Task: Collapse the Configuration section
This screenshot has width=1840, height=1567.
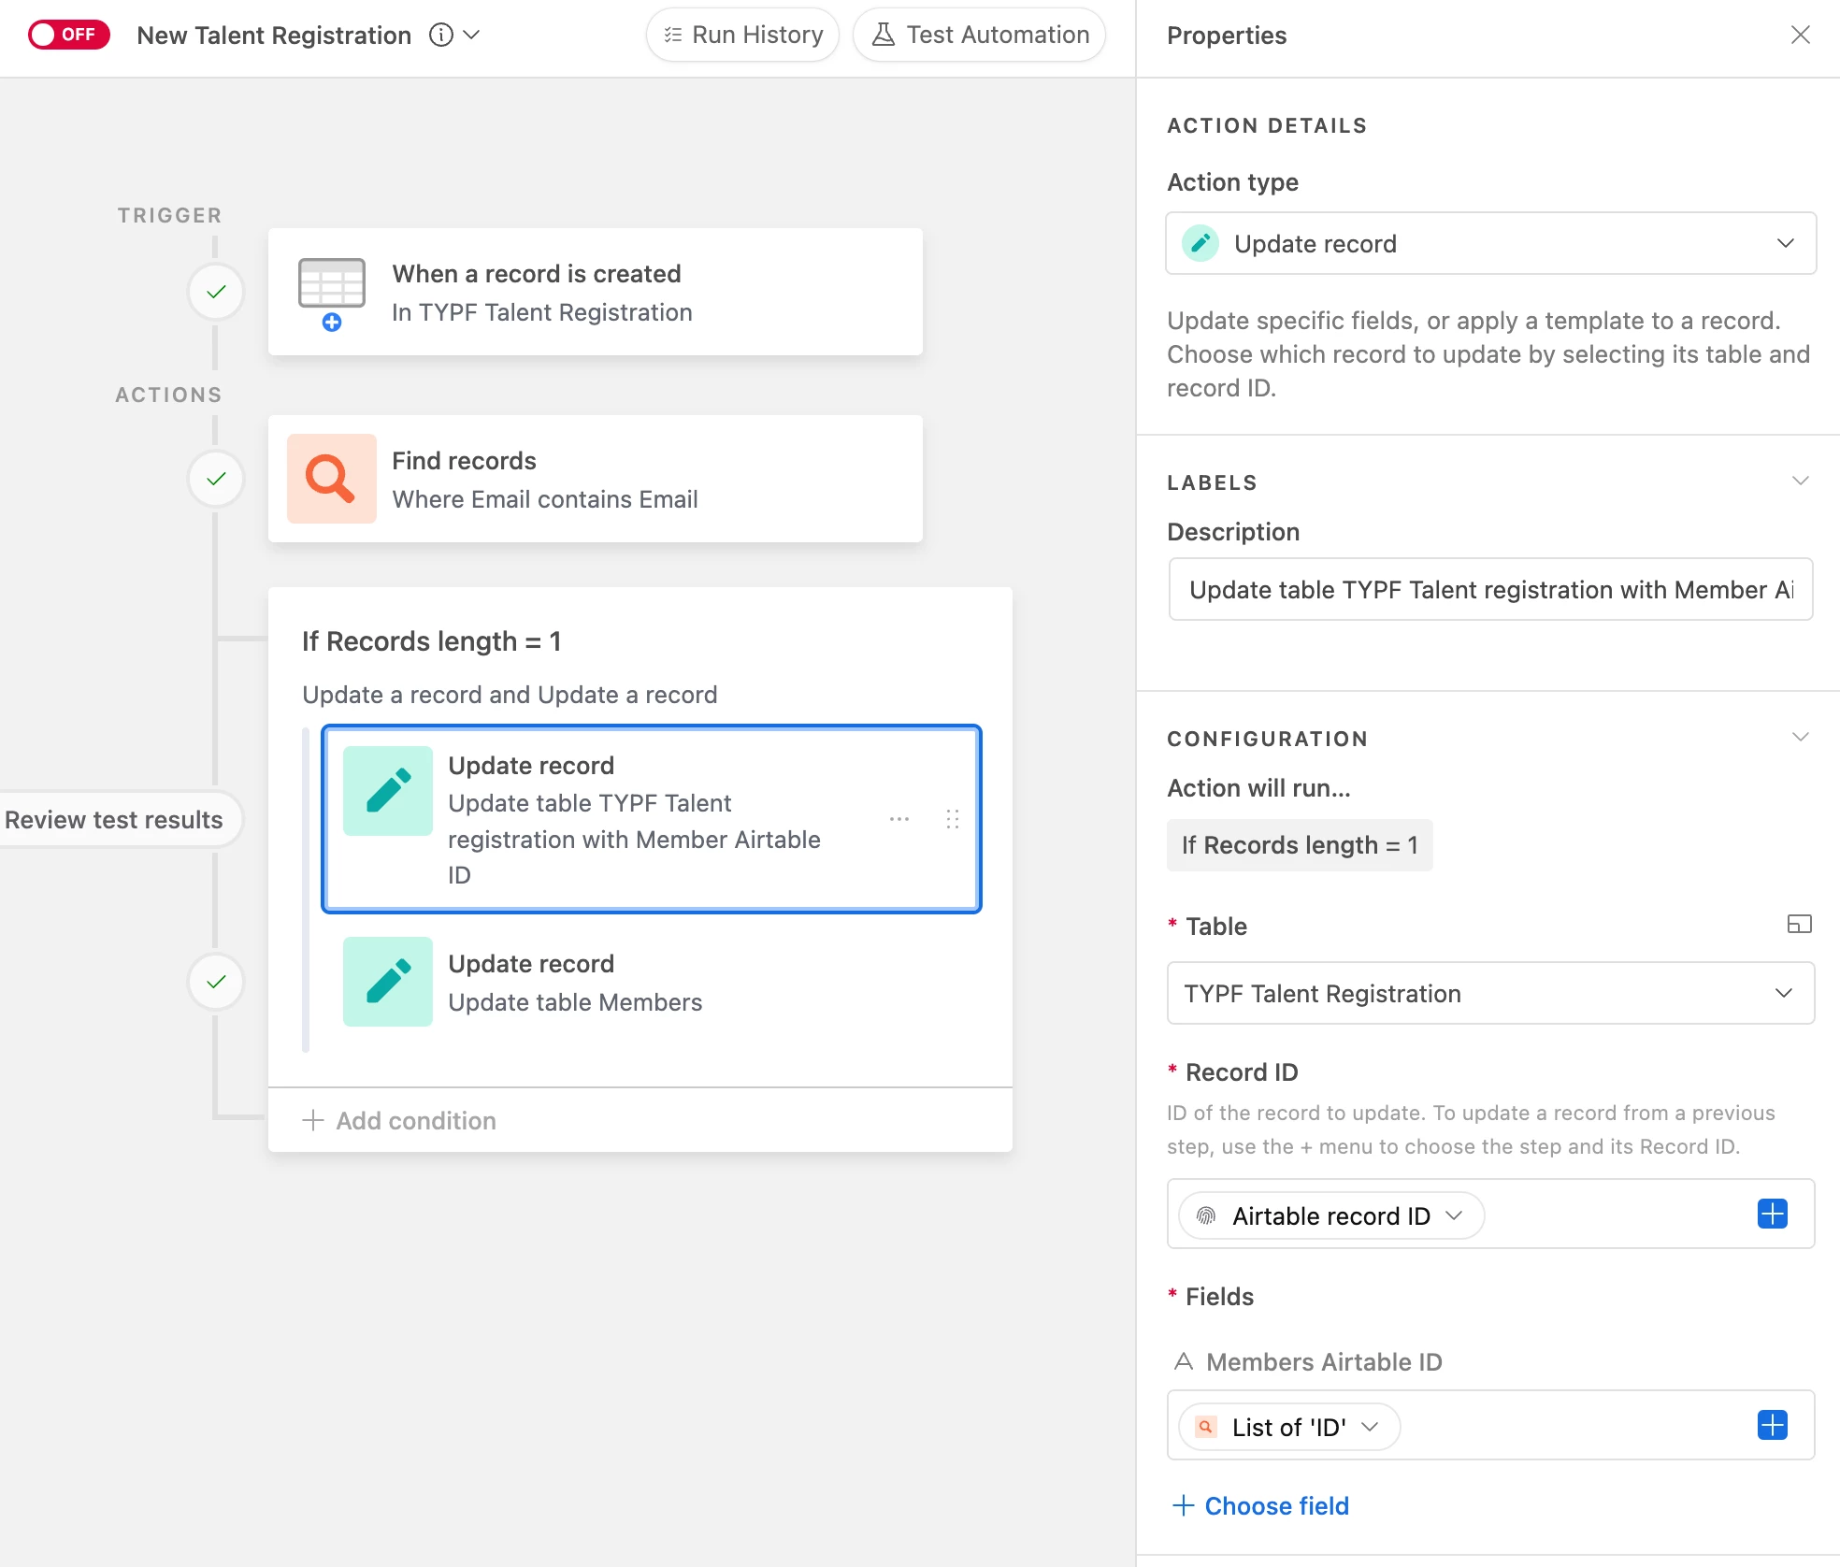Action: coord(1800,737)
